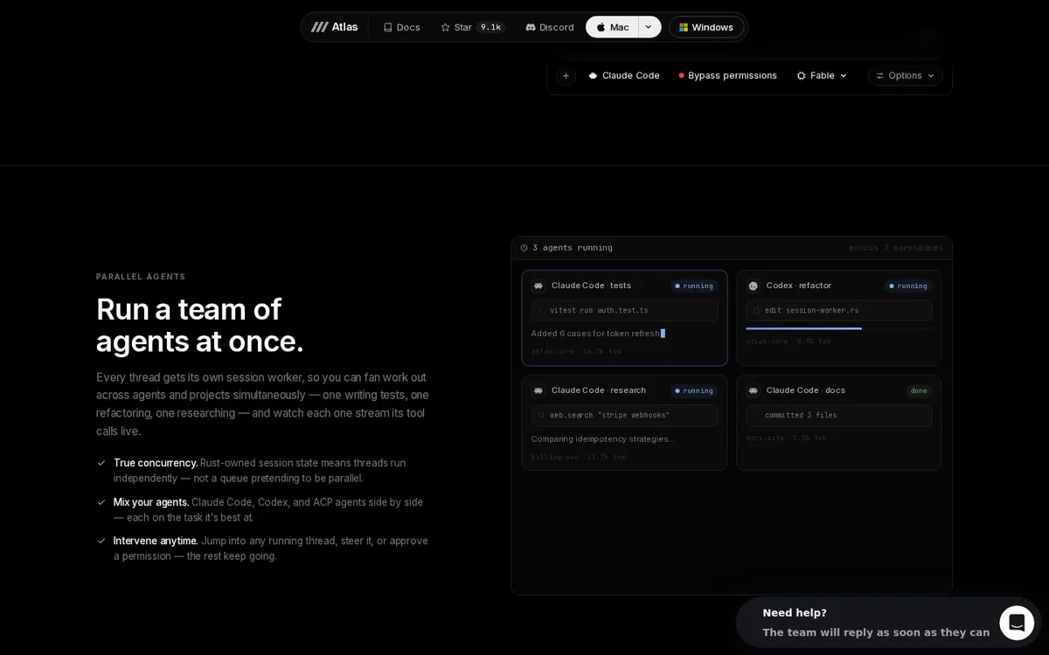Open the Docs page link
Viewport: 1049px width, 655px height.
tap(401, 27)
